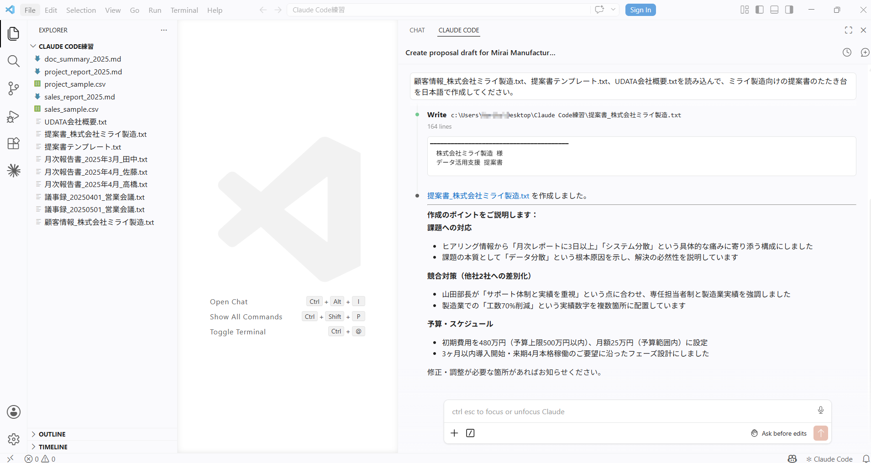Open the Help menu

(215, 10)
